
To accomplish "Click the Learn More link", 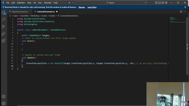I will (x=92, y=7).
